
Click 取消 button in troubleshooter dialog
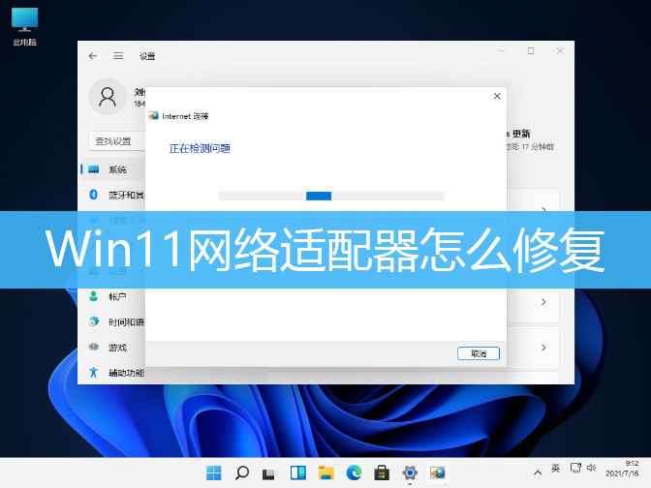pos(479,353)
